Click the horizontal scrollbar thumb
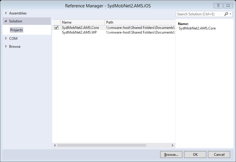This screenshot has width=236, height=162. click(102, 145)
